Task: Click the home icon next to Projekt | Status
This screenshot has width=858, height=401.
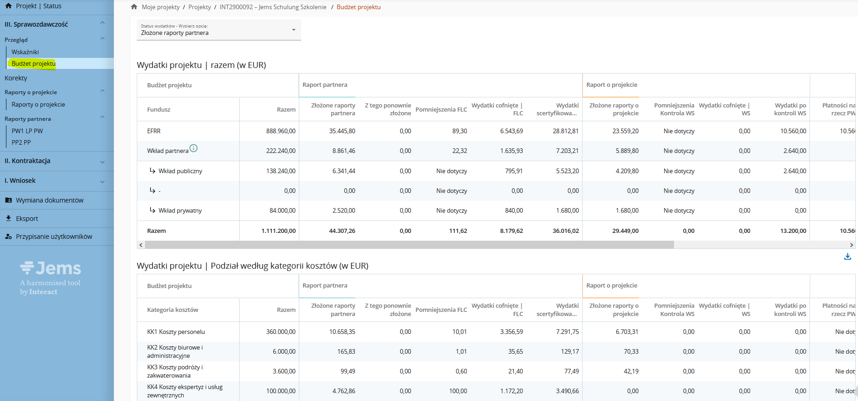Action: point(8,6)
